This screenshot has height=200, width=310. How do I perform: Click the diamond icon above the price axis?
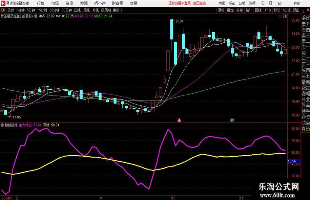point(280,16)
